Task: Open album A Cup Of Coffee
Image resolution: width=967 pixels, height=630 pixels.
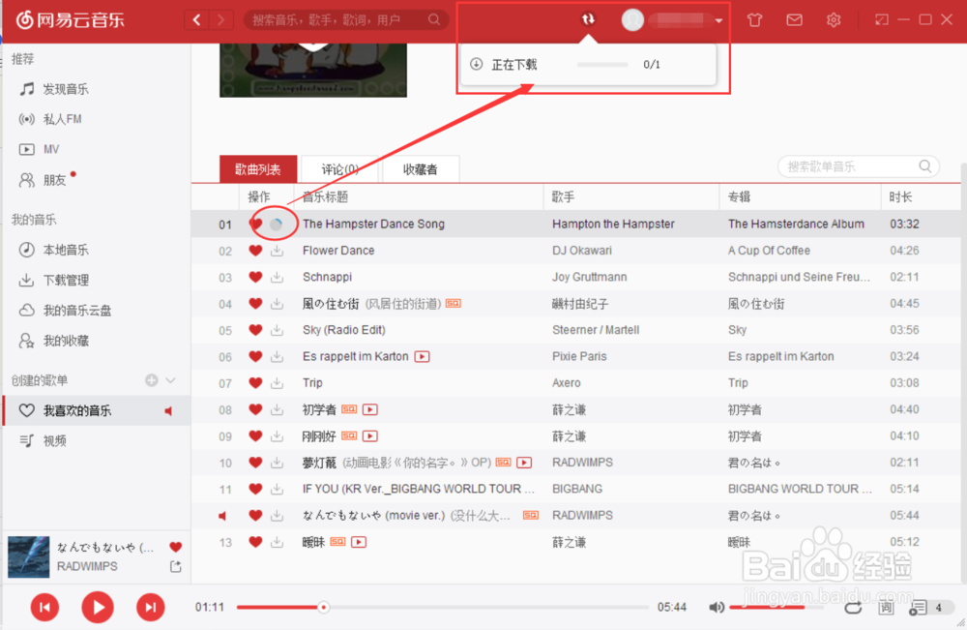Action: (x=769, y=251)
